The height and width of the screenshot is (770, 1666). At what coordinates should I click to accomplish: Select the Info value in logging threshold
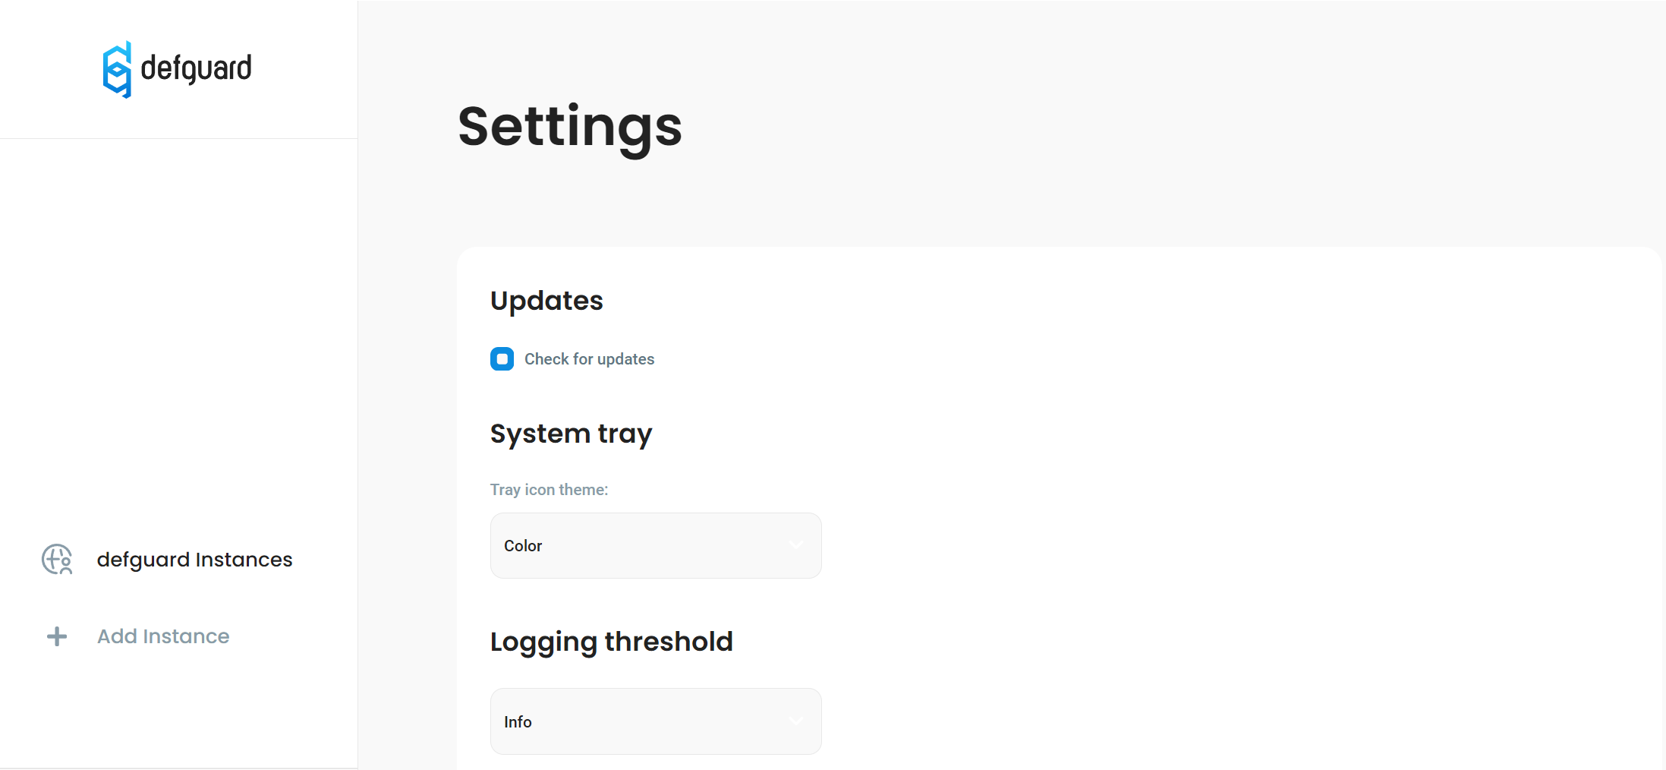point(518,722)
